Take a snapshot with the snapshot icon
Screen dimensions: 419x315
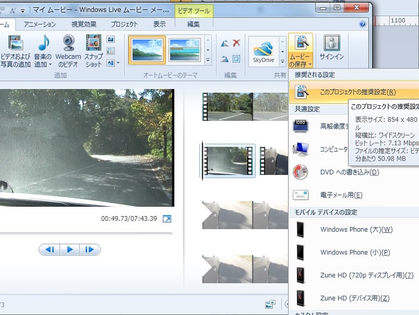pos(93,43)
